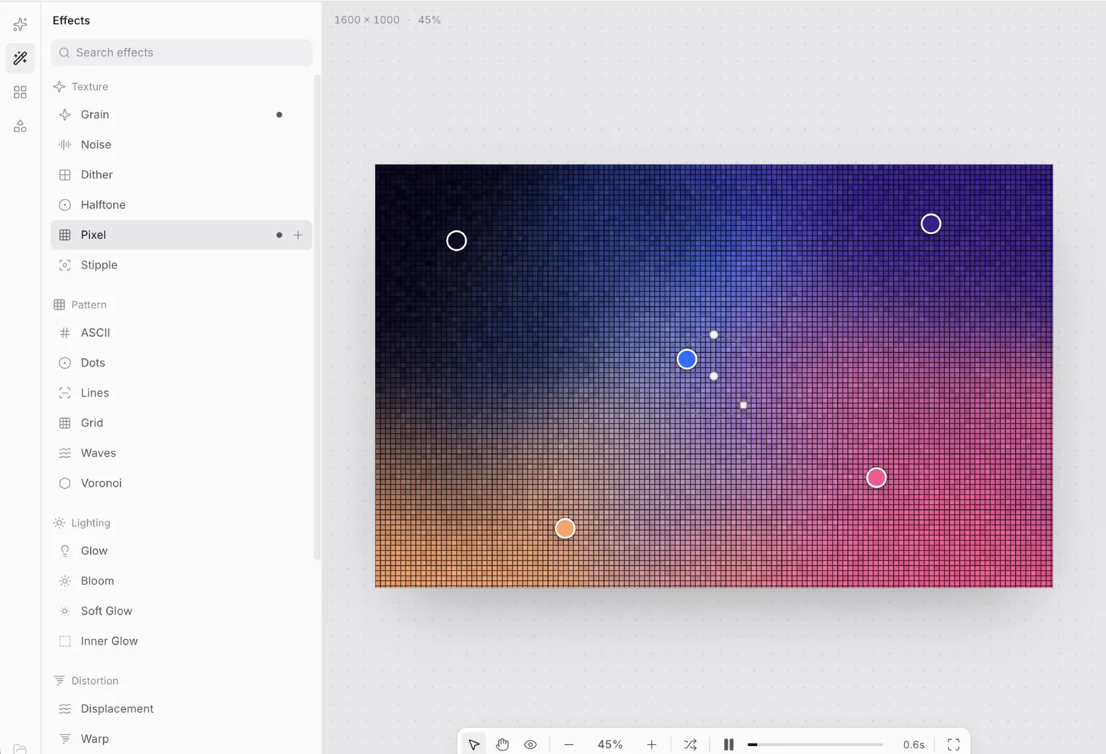
Task: Click the square handle near blue point
Action: pos(743,405)
